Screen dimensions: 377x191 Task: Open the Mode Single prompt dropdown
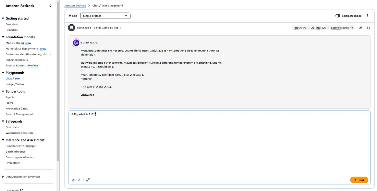105,16
